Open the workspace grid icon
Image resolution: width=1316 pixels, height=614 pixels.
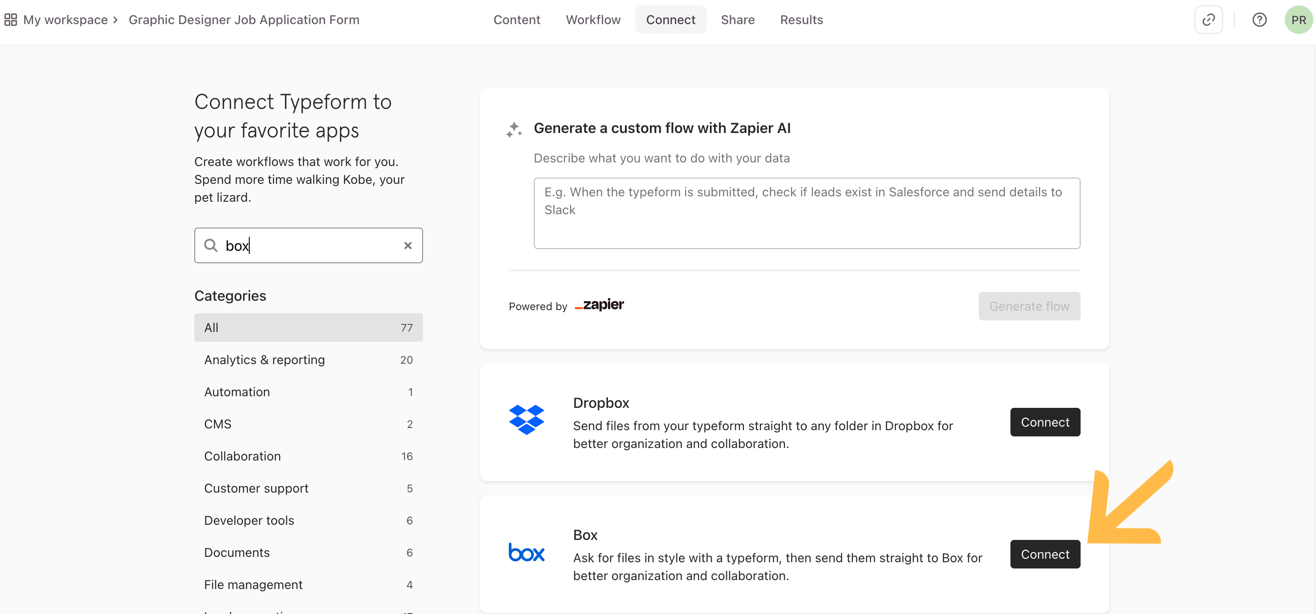pyautogui.click(x=10, y=19)
